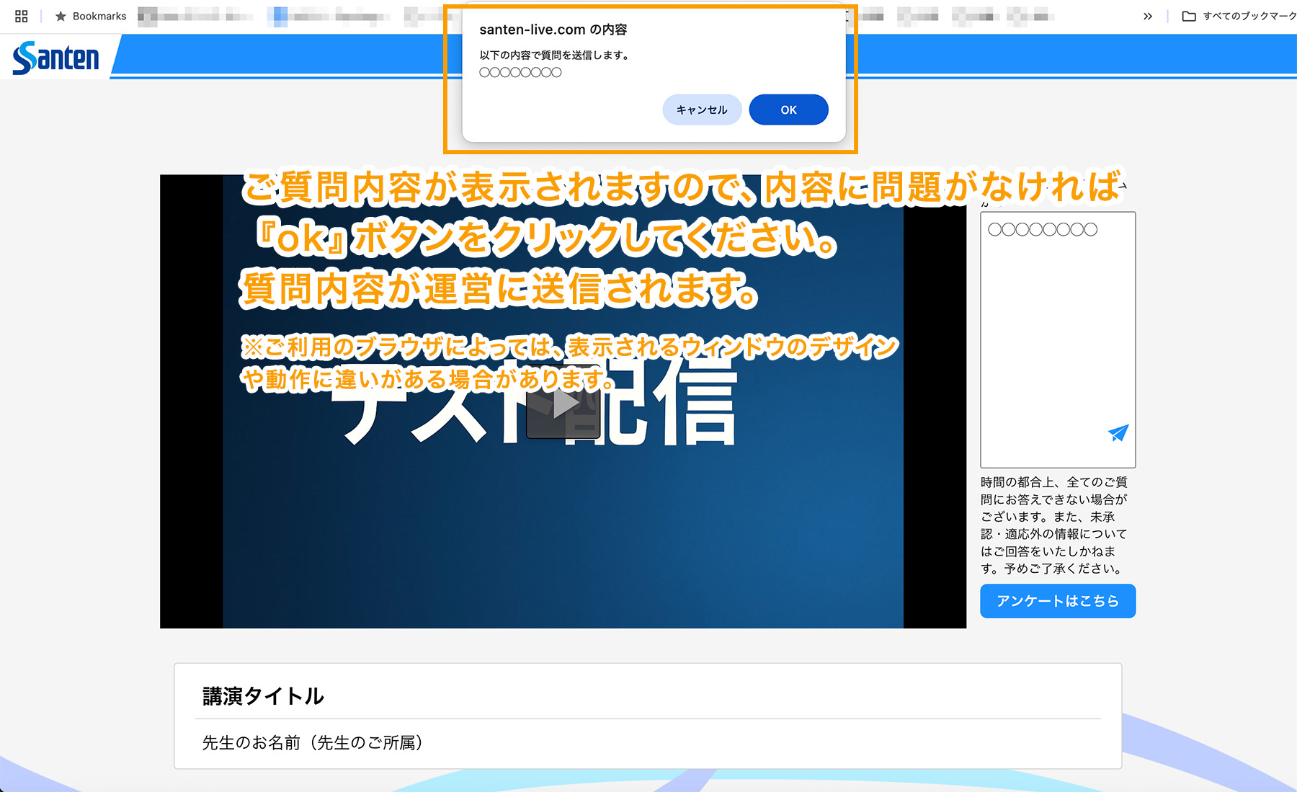Click the santen-live.com dialog title
Screen dimensions: 1297x792
click(553, 30)
